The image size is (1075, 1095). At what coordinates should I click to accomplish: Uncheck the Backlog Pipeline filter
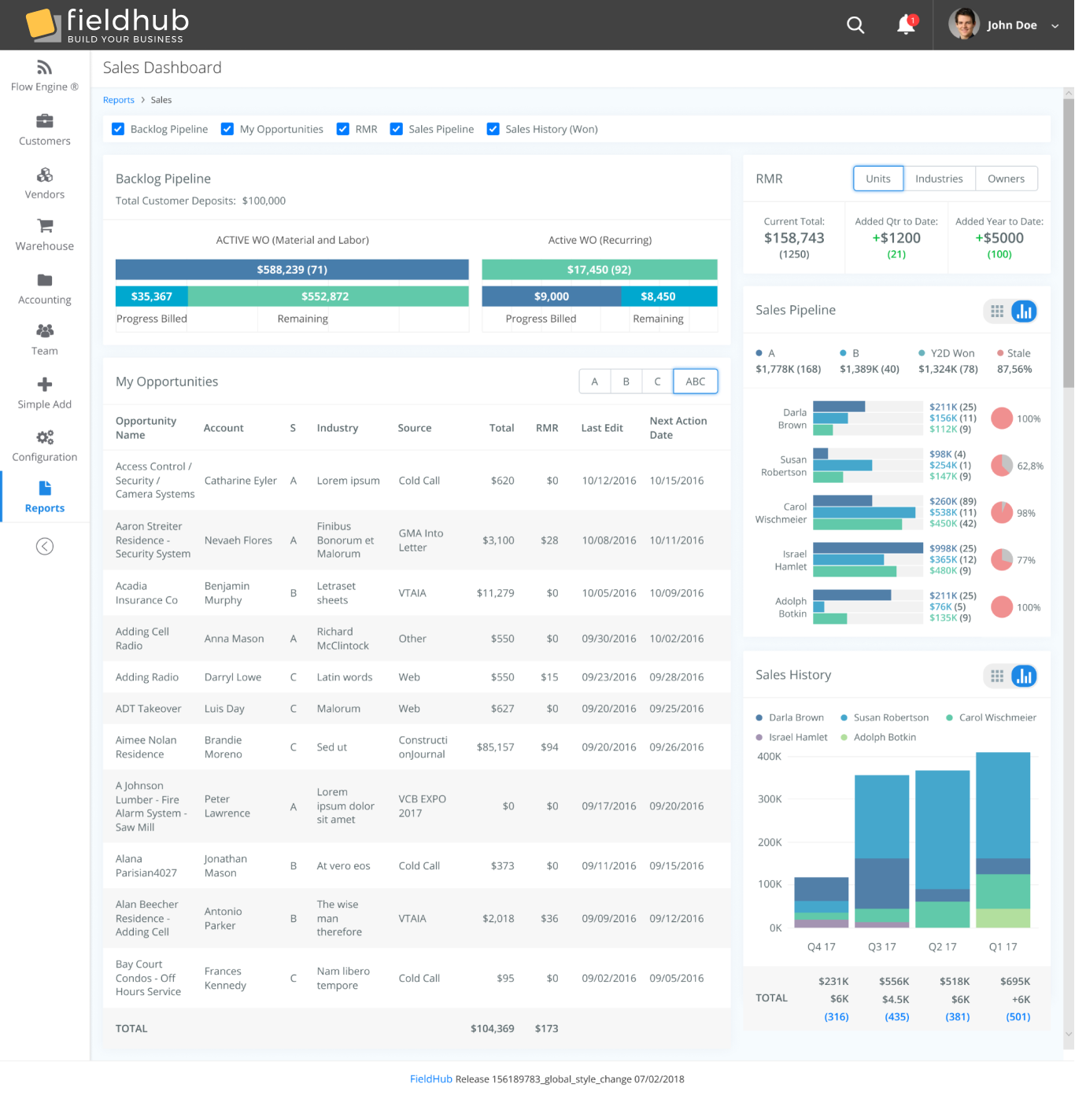[118, 128]
